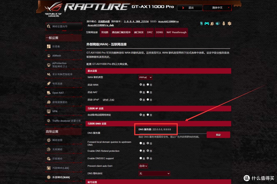The image size is (277, 184).
Task: Click the 无线路由器 operation mode link
Action: coord(104,21)
